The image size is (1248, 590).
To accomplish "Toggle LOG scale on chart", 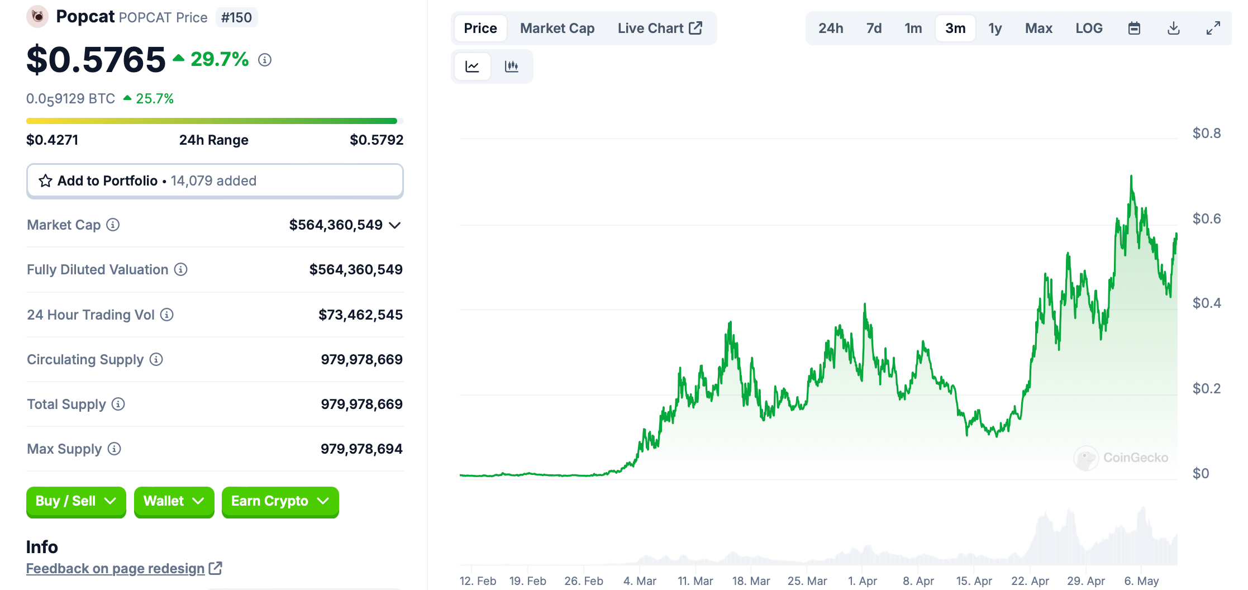I will click(x=1089, y=28).
